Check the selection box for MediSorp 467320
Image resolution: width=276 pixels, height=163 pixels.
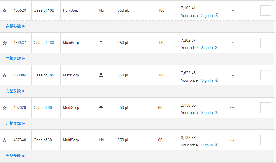pyautogui.click(x=265, y=108)
